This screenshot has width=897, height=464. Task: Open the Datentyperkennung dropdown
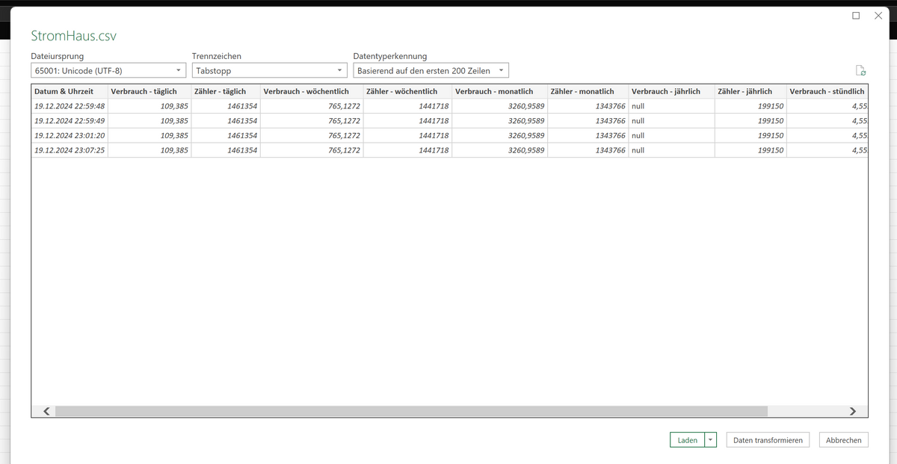431,70
